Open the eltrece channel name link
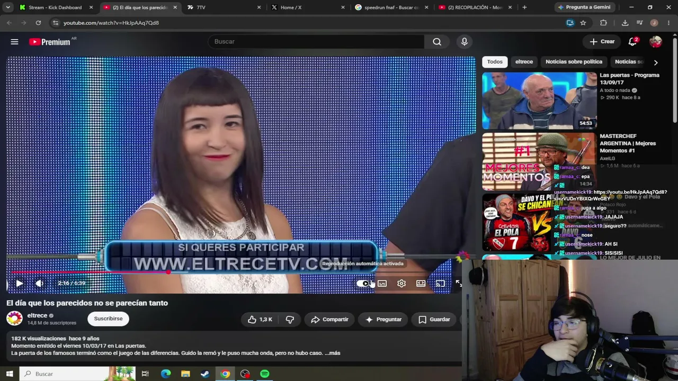 (x=37, y=315)
